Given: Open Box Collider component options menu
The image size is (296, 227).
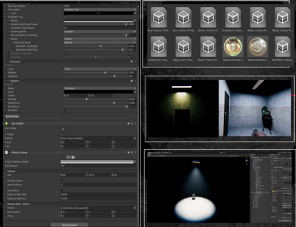Looking at the screenshot, I should click(135, 123).
